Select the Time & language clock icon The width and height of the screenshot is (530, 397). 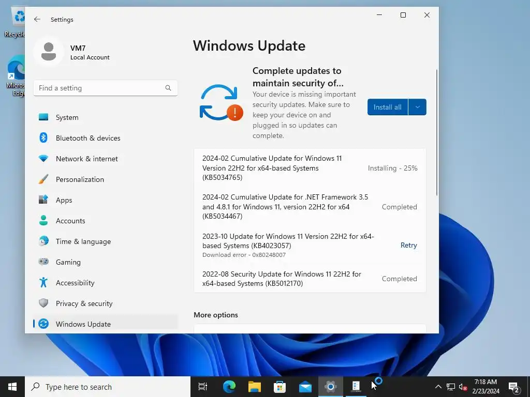[x=43, y=241]
